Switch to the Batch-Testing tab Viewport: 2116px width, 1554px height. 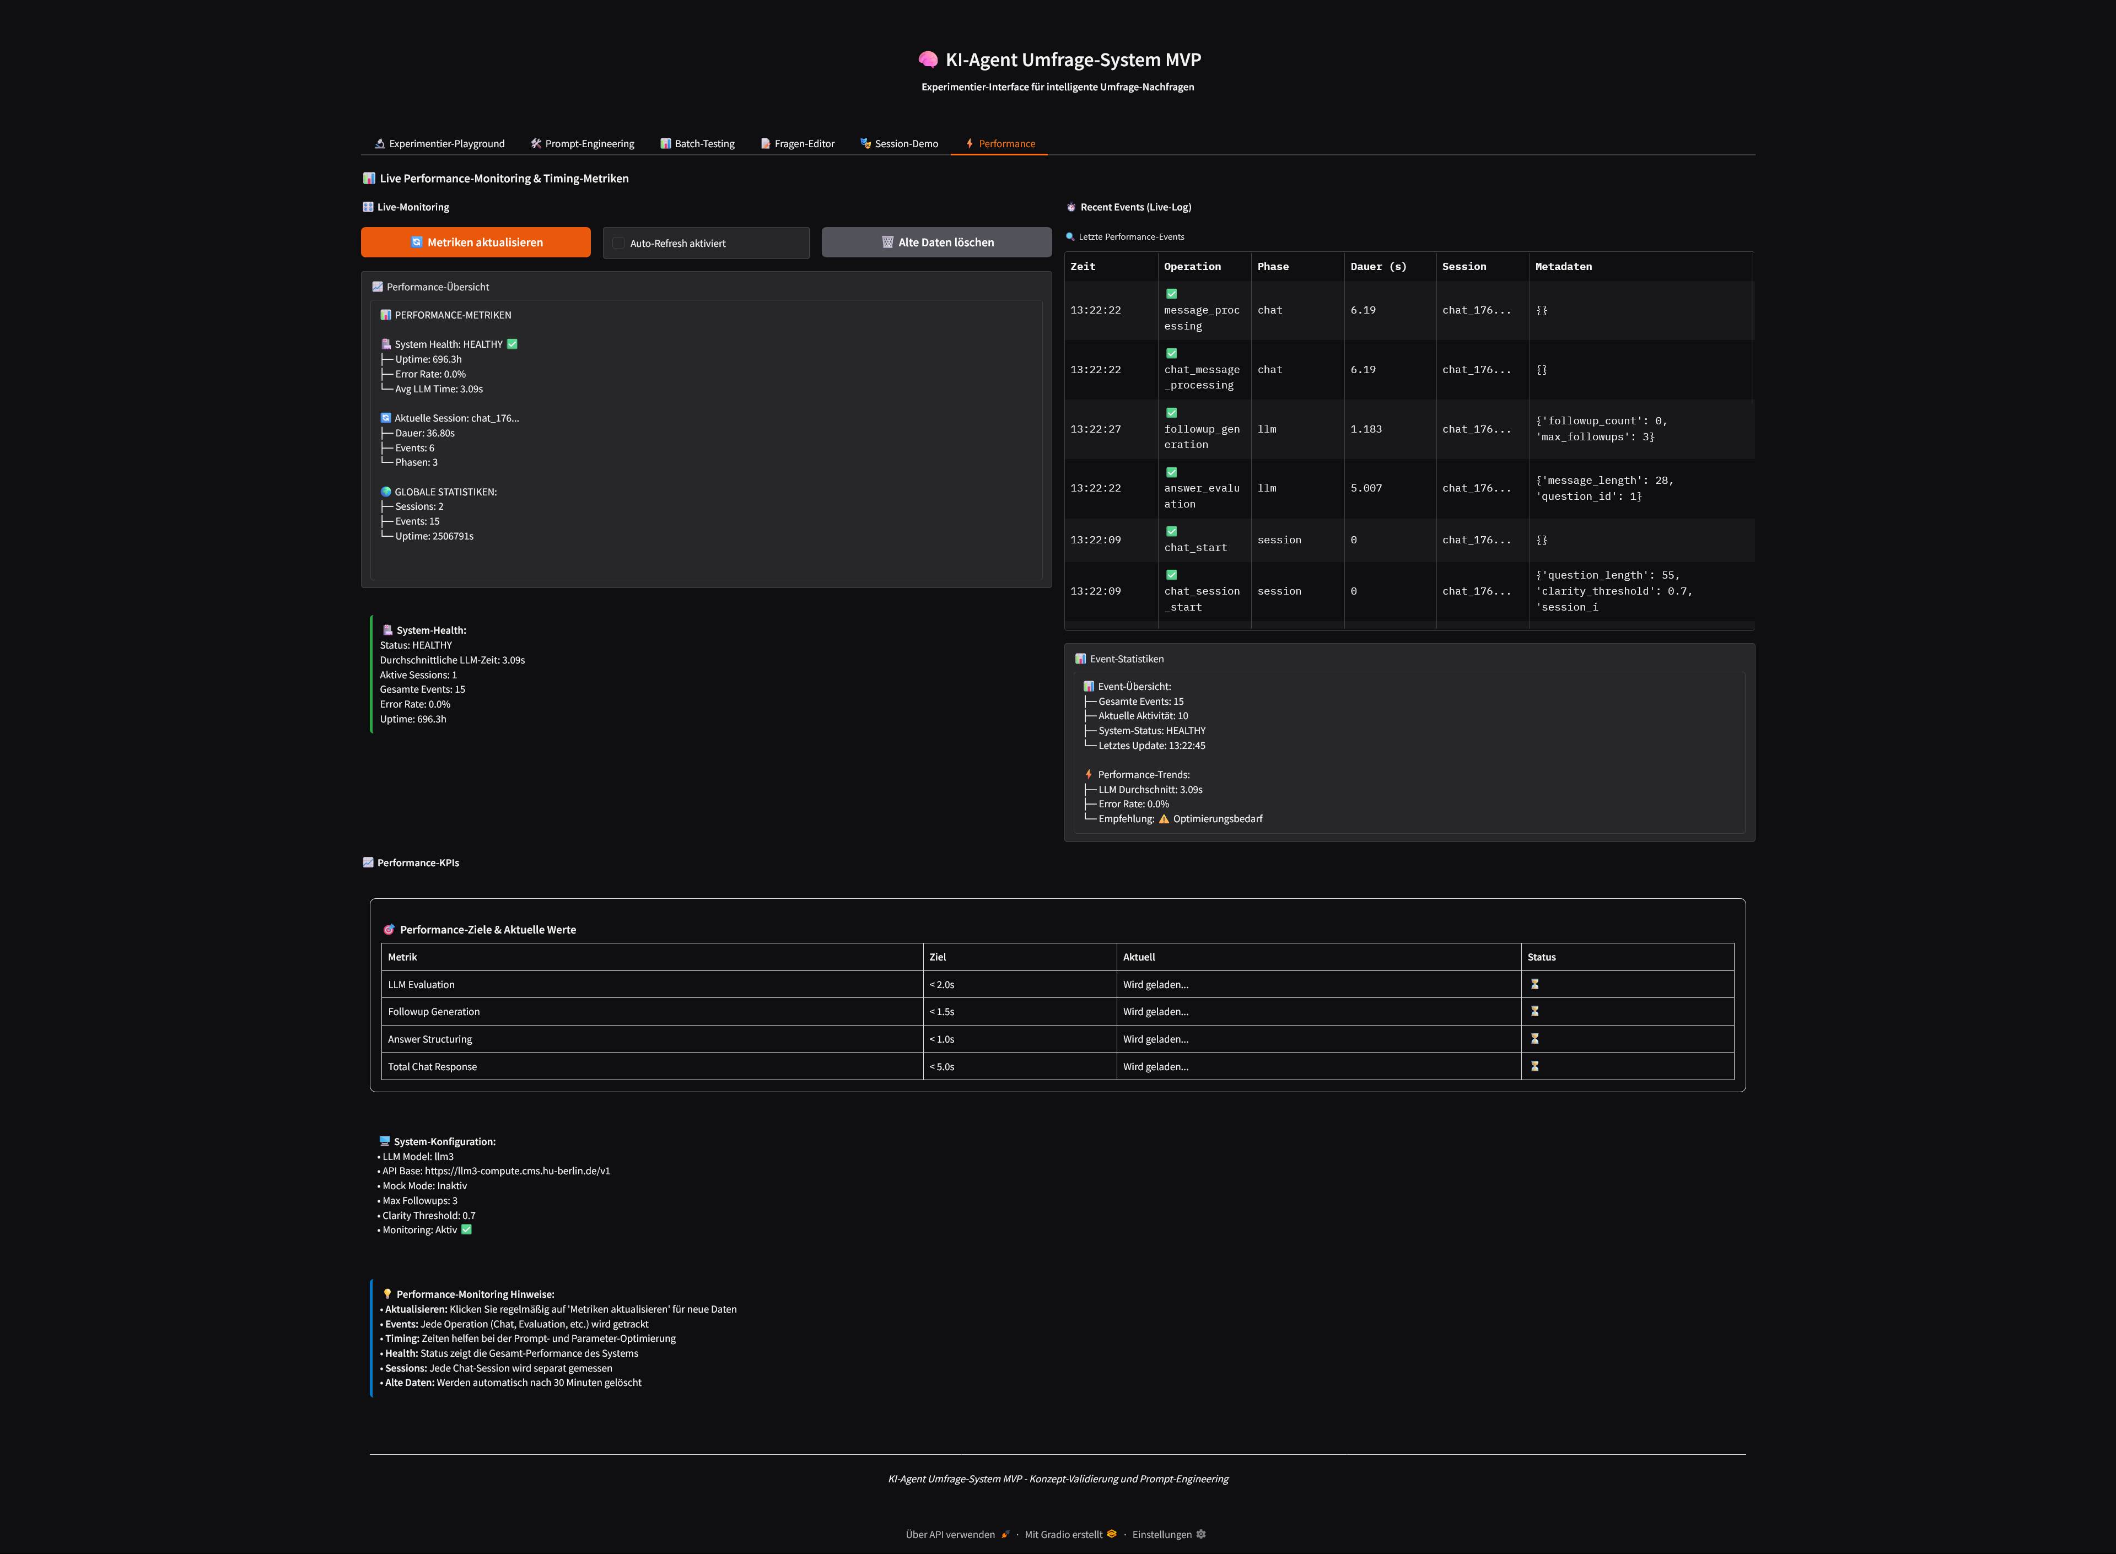[698, 143]
